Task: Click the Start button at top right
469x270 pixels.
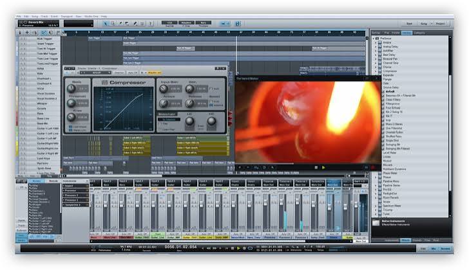Action: (409, 24)
